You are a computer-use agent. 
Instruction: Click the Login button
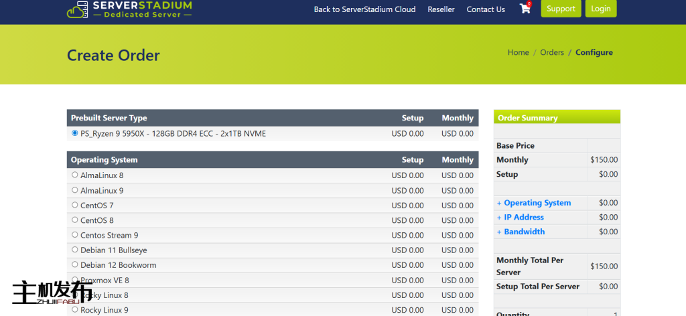pos(600,9)
